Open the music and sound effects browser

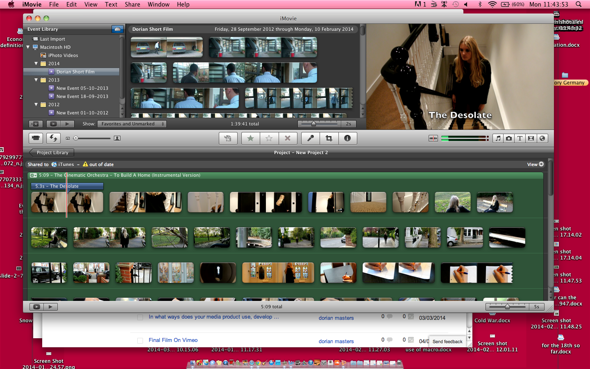(x=498, y=138)
